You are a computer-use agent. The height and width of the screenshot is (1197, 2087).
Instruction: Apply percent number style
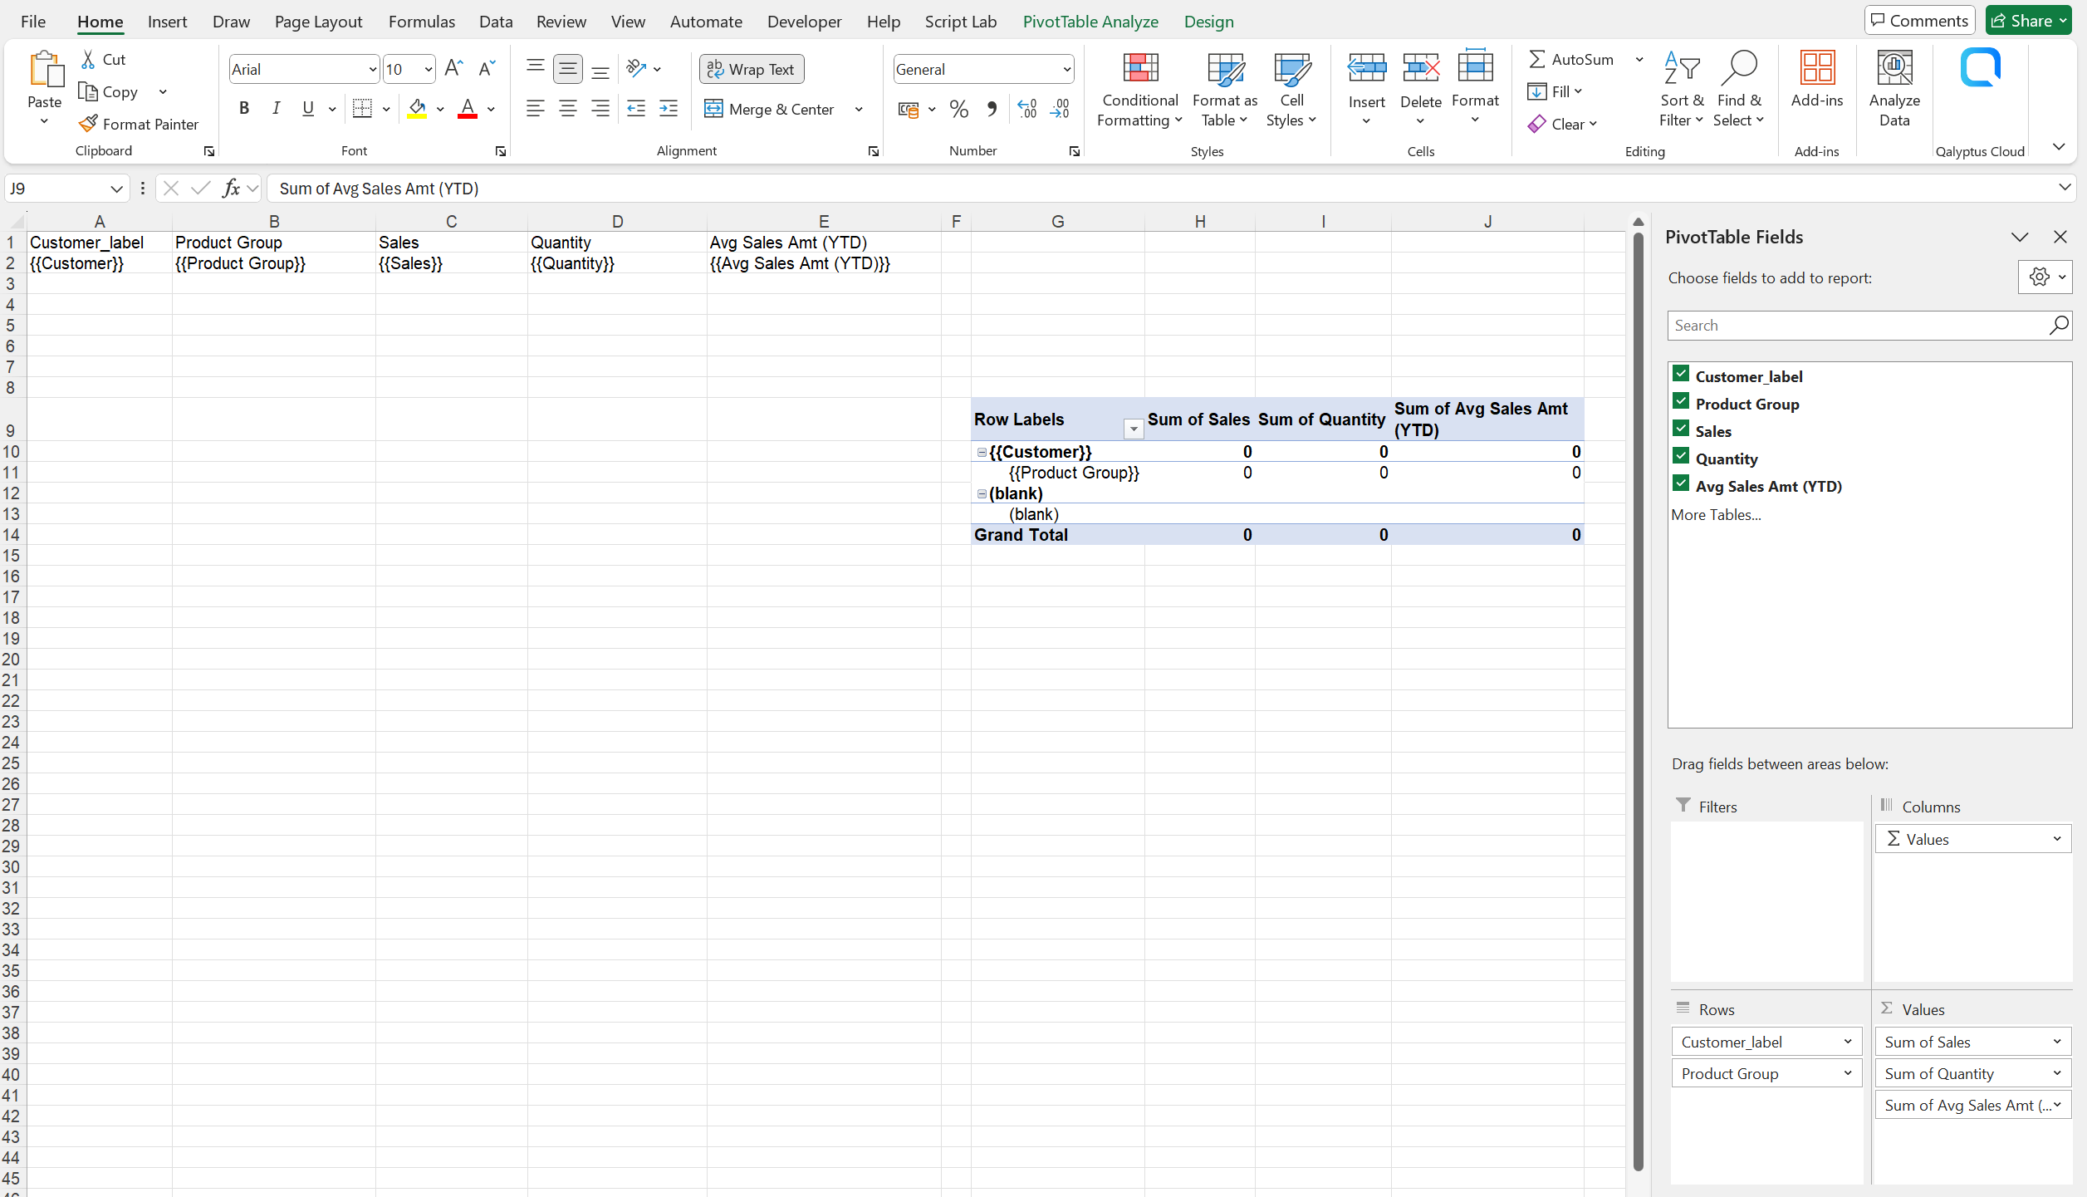point(959,109)
